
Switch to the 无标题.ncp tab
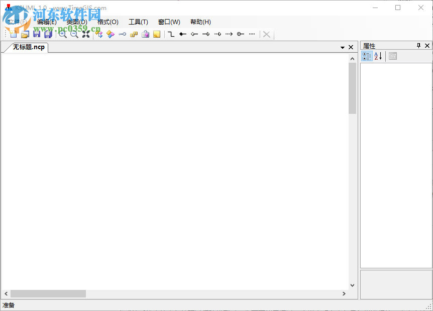click(28, 47)
